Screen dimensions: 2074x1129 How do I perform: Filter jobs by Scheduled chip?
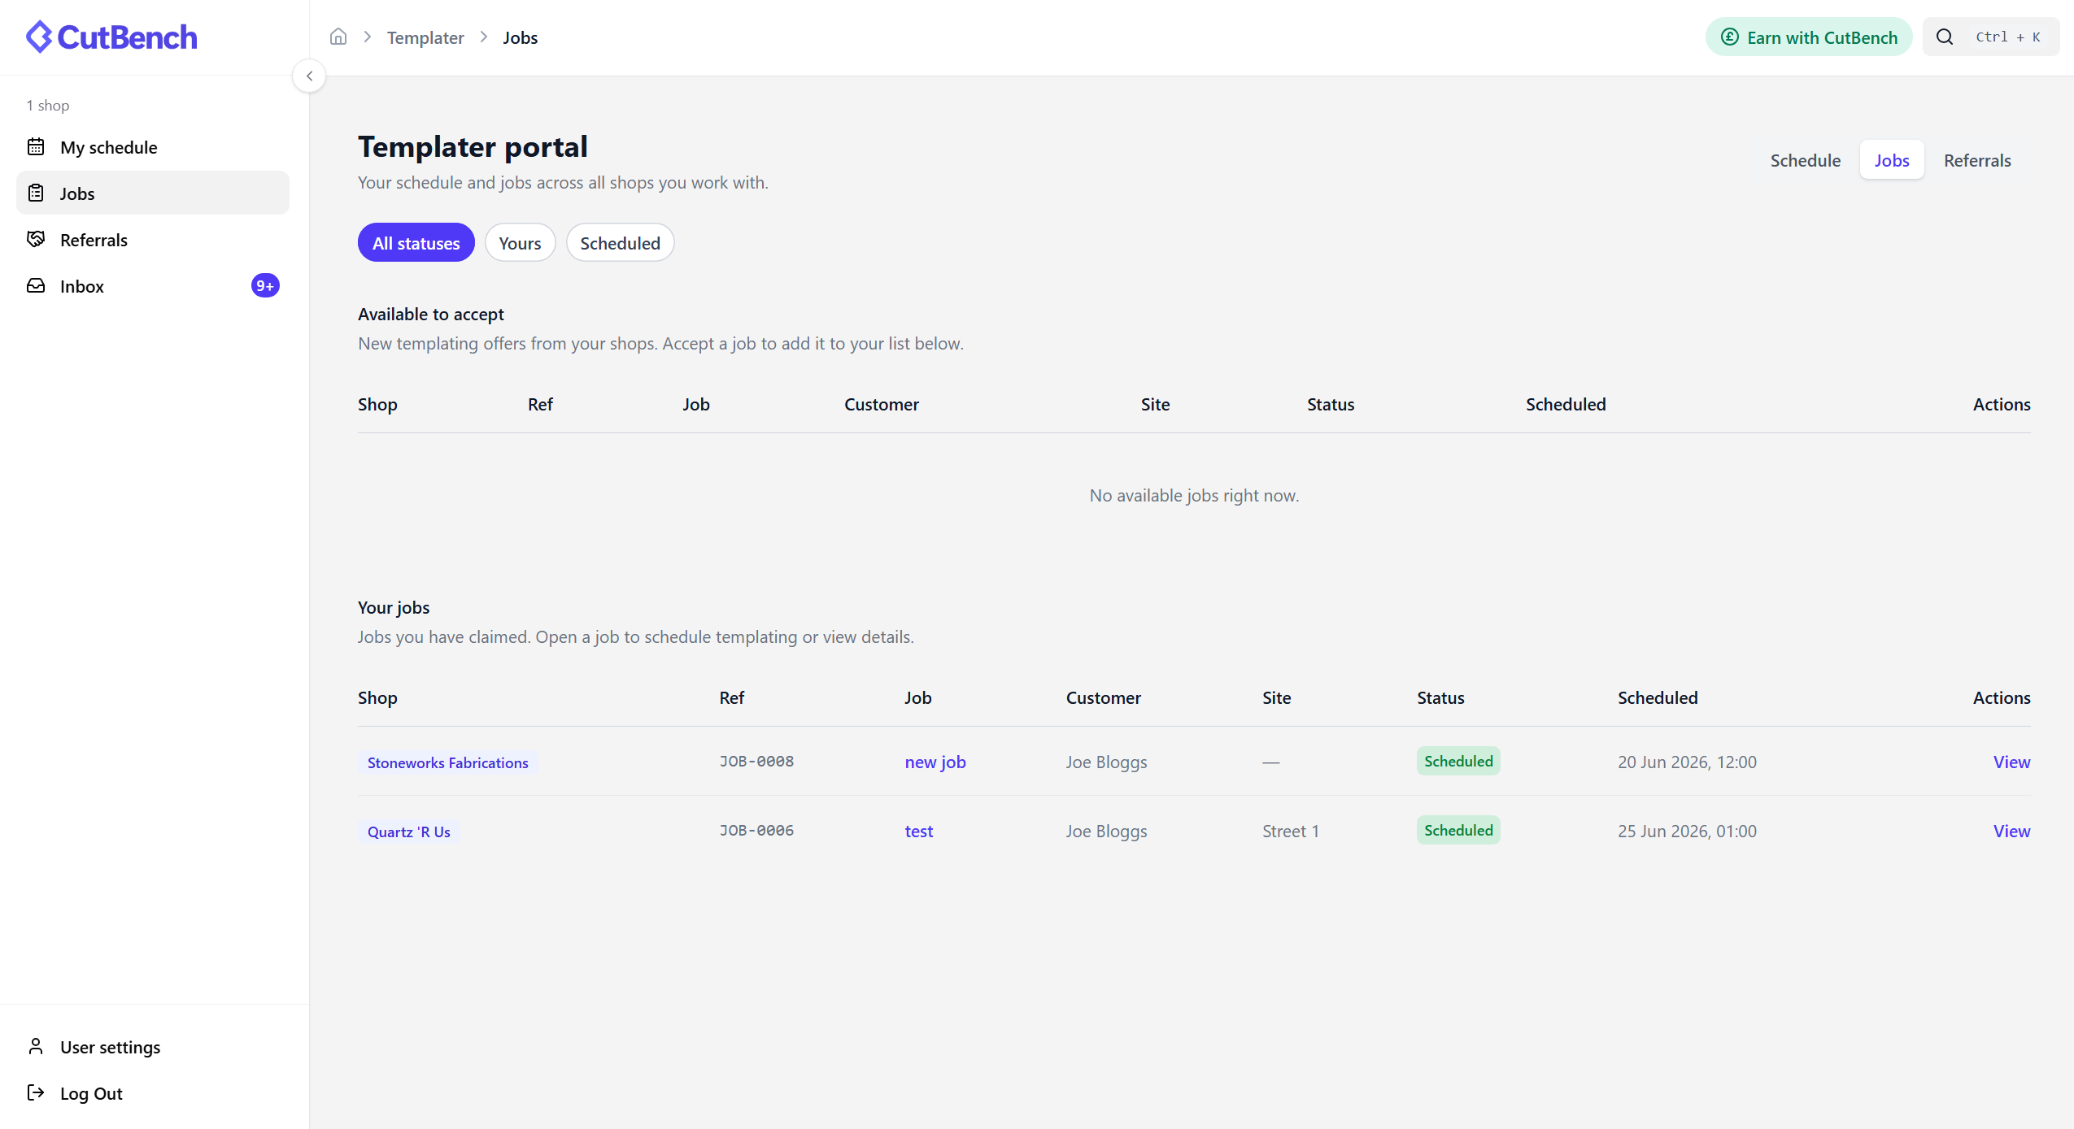(620, 243)
